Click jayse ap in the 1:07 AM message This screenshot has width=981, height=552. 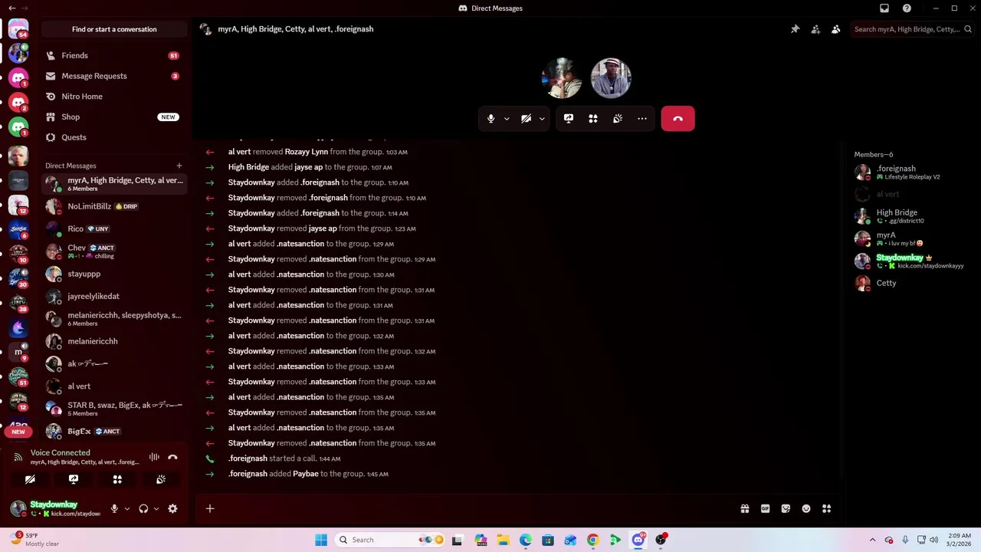pyautogui.click(x=308, y=167)
